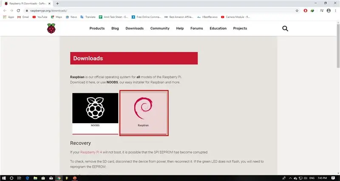Go to the Blog menu item
Viewport: 340px width, 181px height.
pos(115,28)
